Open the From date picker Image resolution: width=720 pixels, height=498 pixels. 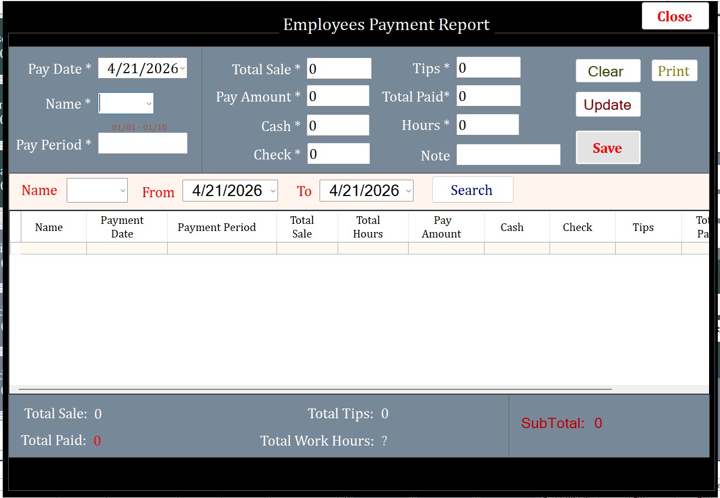coord(273,191)
